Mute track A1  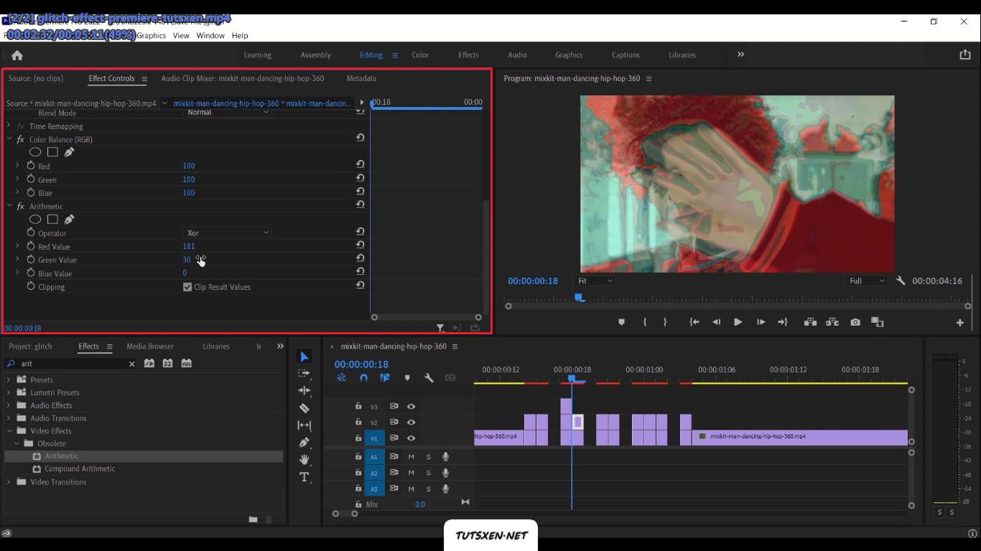[x=412, y=456]
